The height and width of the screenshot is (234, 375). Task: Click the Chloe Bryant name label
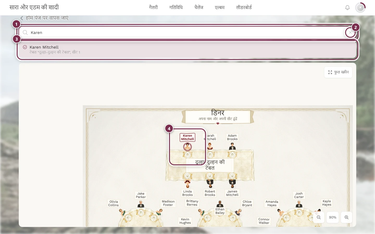[x=247, y=203]
